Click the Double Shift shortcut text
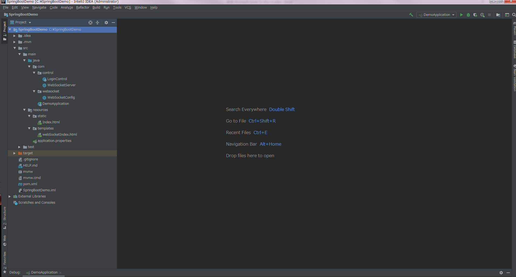The height and width of the screenshot is (277, 516). pyautogui.click(x=282, y=109)
